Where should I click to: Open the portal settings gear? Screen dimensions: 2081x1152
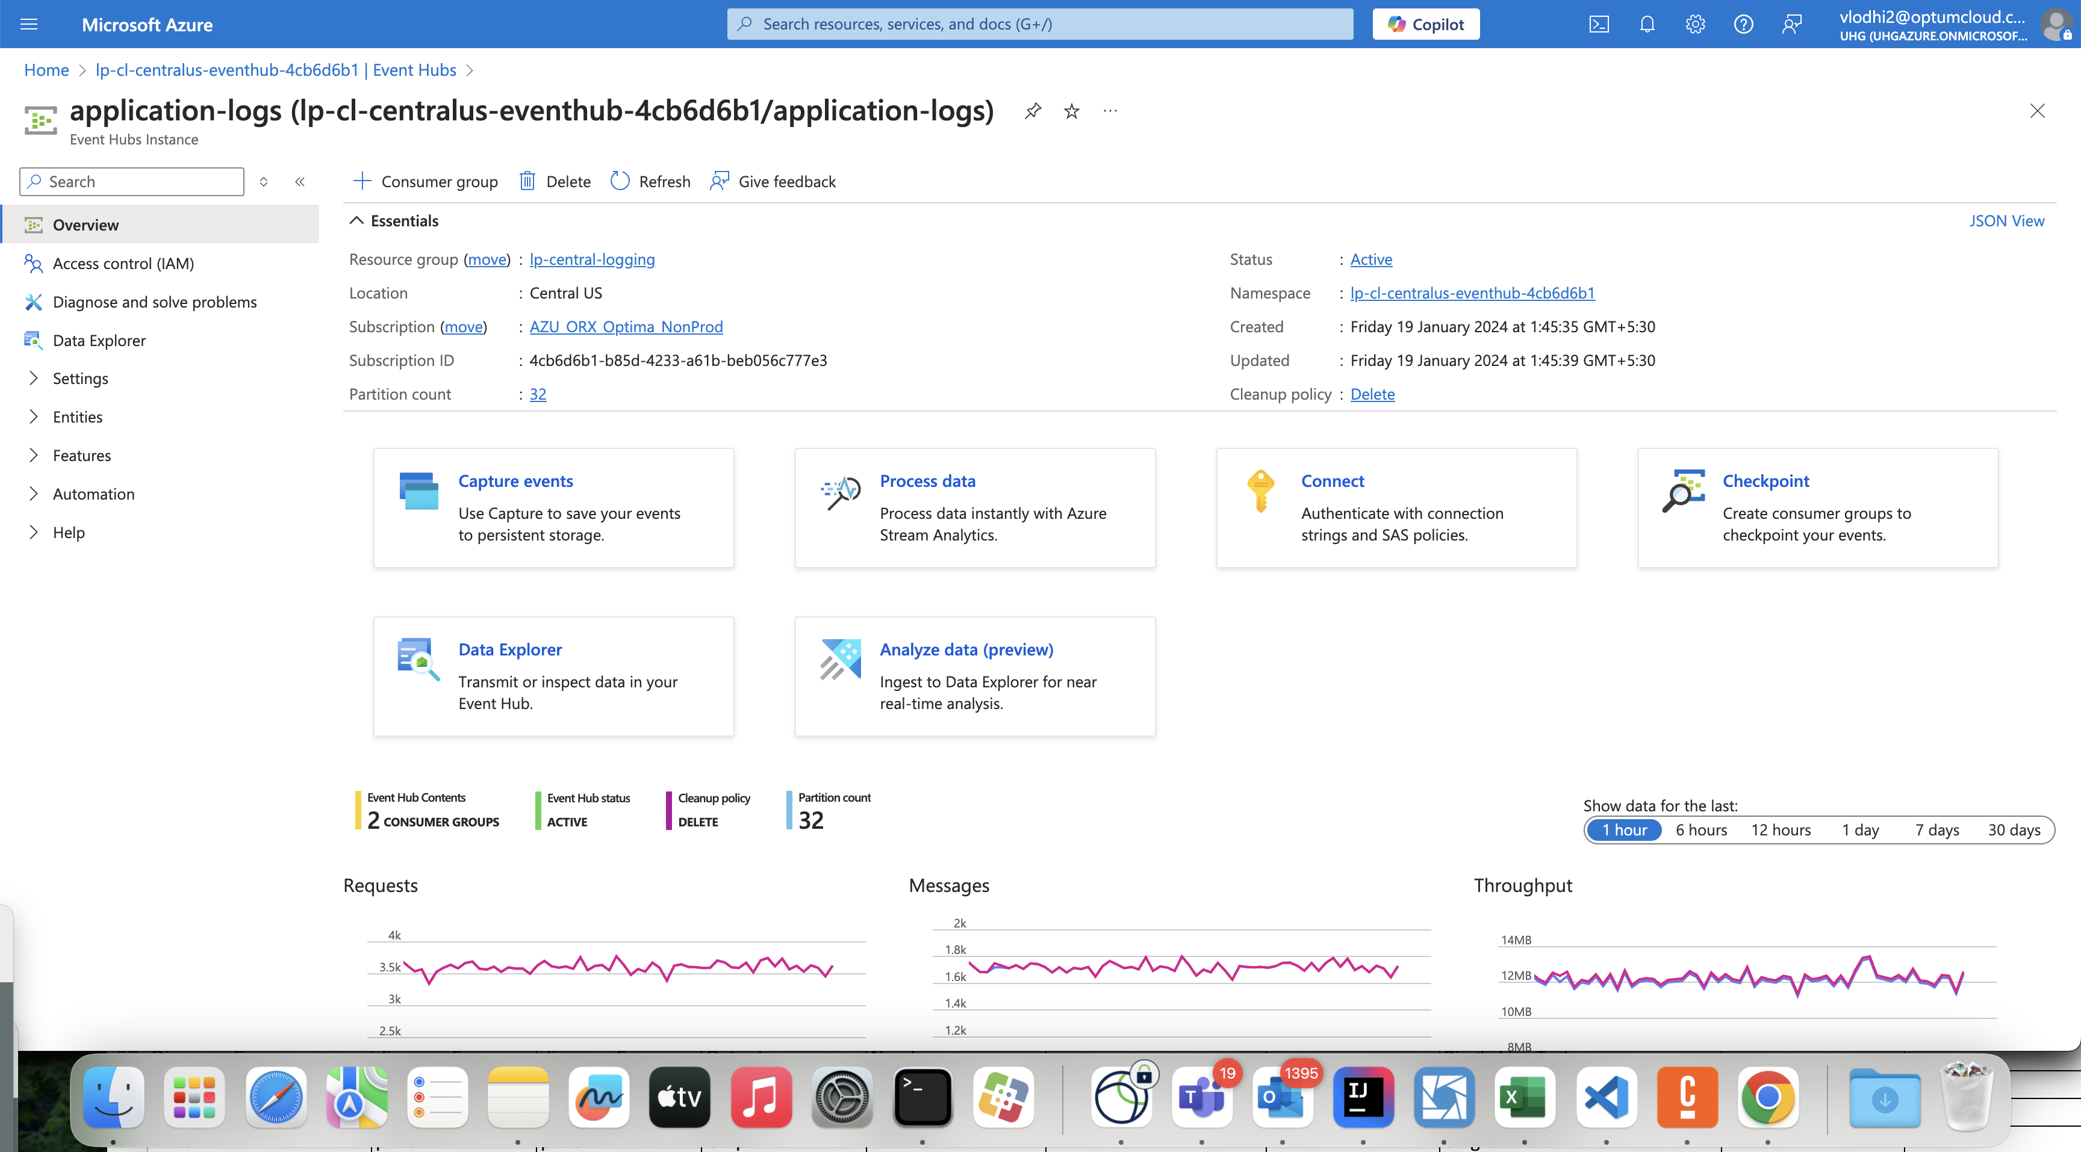pos(1695,24)
